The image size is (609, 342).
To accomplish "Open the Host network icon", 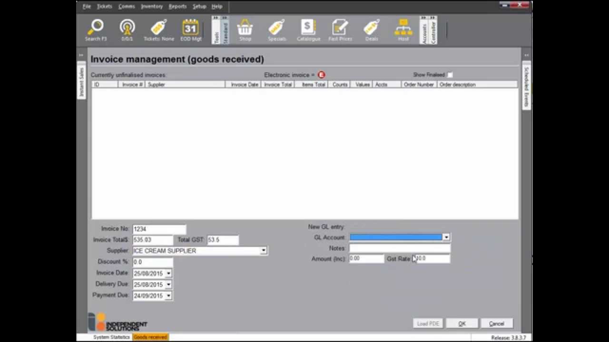I will pos(403,30).
